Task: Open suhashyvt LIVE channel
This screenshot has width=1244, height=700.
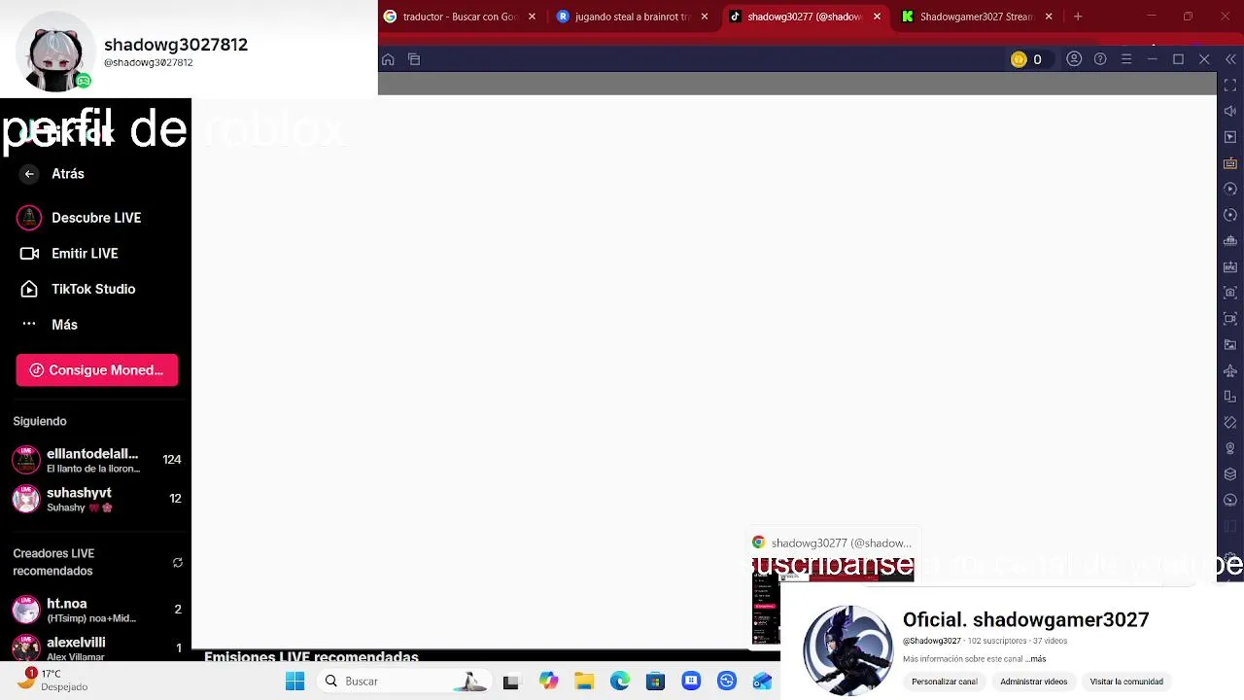Action: (95, 500)
